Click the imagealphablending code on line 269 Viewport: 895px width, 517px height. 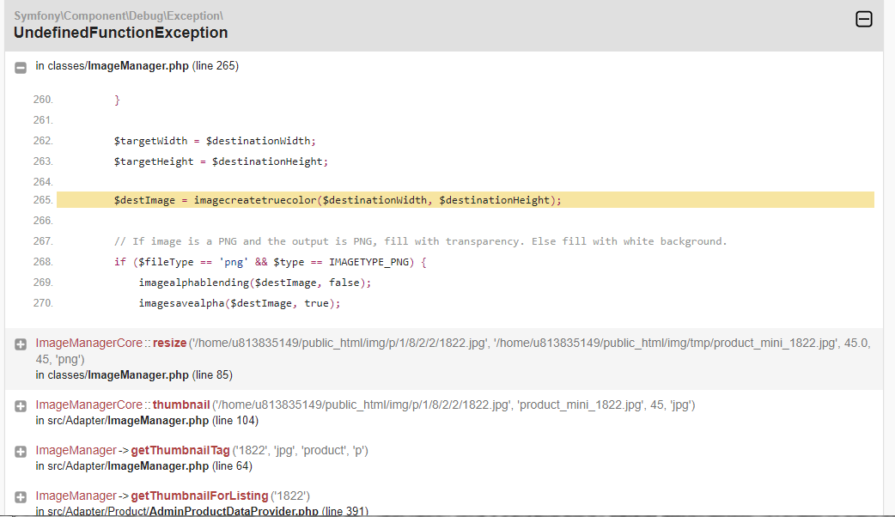click(254, 283)
